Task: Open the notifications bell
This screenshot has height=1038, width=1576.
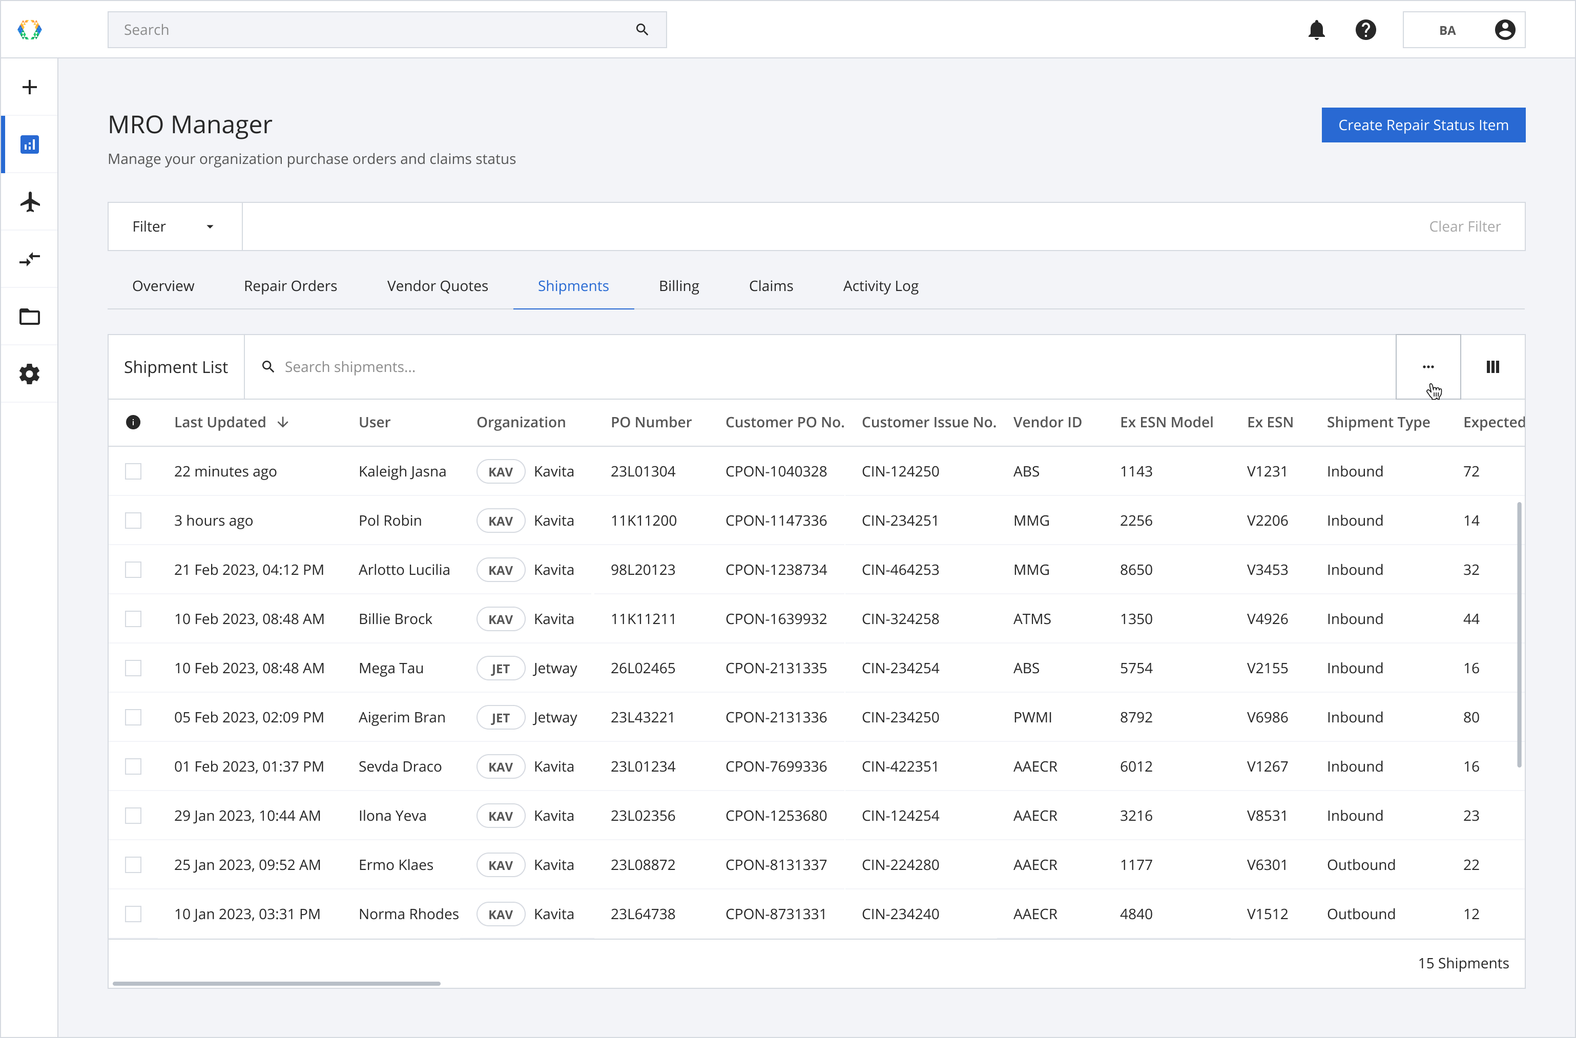Action: (x=1316, y=30)
